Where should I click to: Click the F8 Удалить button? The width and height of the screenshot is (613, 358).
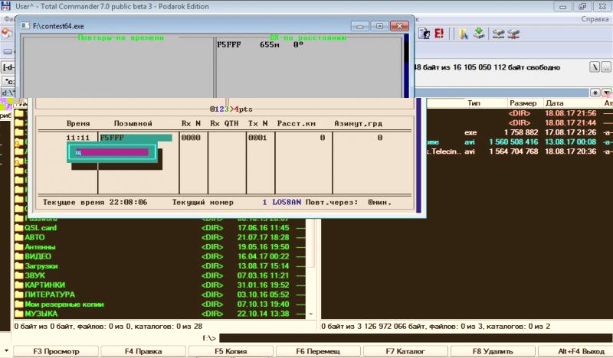tap(492, 351)
